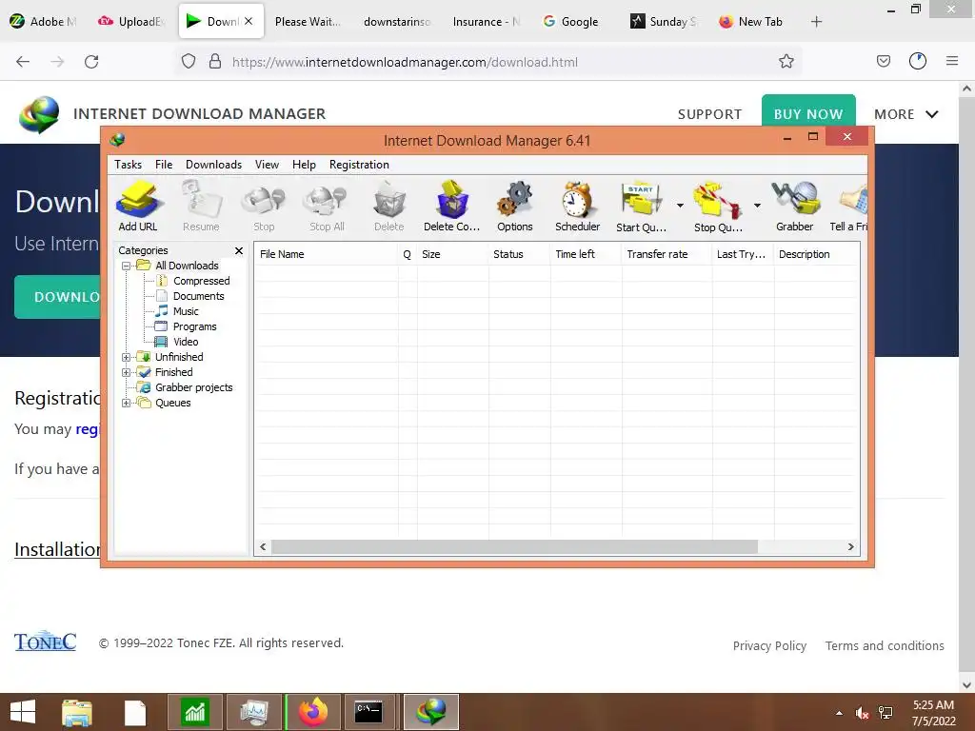Sort by Size column header

click(452, 254)
